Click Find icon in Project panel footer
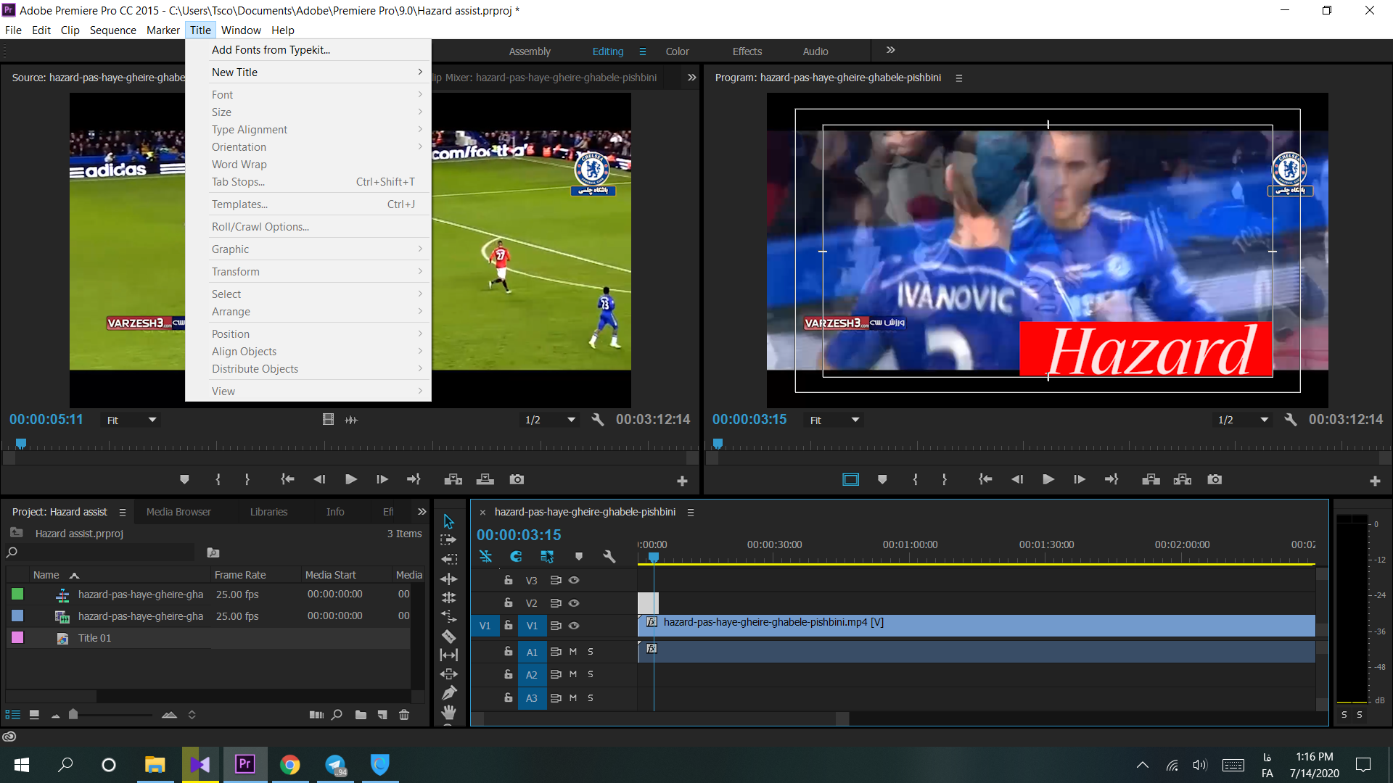Screen dimensions: 1393x783 [337, 715]
